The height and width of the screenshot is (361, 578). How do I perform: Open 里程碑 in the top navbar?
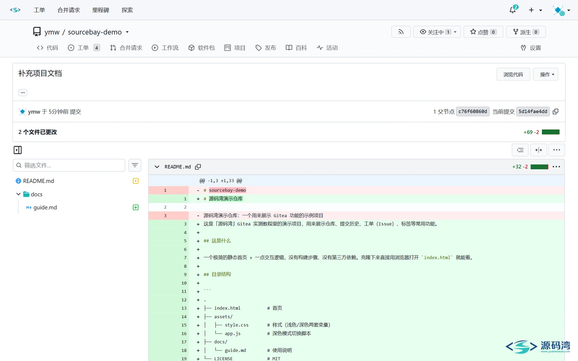(101, 10)
